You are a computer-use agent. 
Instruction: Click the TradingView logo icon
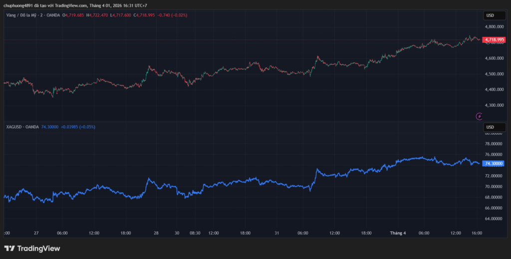(x=9, y=248)
